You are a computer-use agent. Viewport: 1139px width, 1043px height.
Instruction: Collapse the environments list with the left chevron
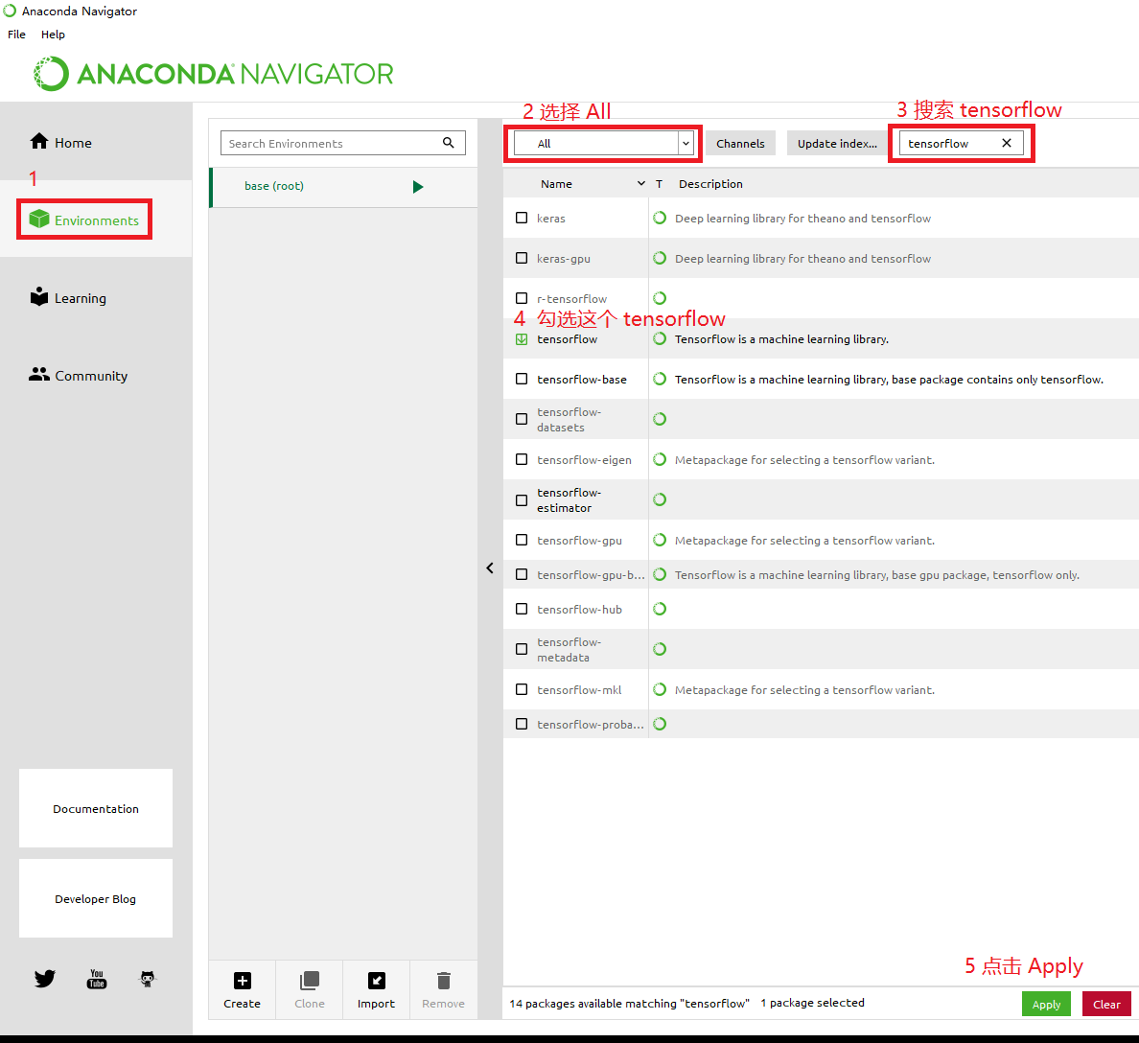coord(490,568)
